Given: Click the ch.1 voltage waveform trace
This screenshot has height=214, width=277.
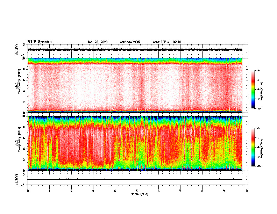Looking at the screenshot, I should tap(135, 50).
